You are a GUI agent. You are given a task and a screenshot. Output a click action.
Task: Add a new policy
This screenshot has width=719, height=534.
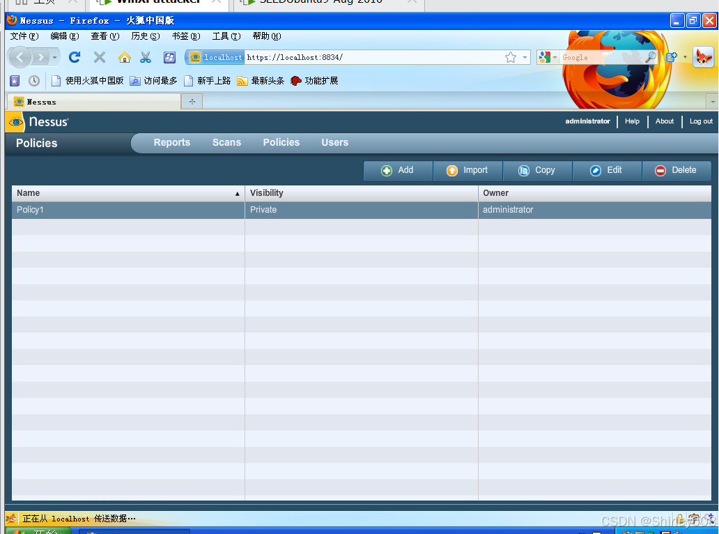[398, 171]
